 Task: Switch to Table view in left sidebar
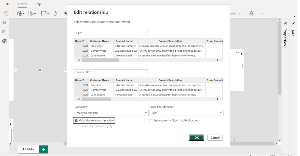coord(4,32)
